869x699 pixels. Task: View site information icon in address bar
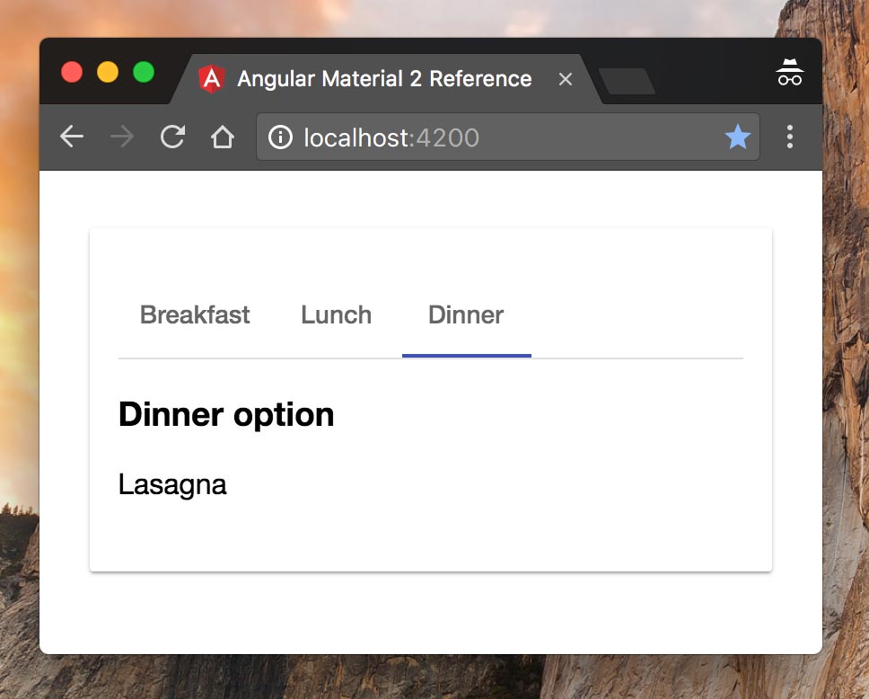coord(280,137)
